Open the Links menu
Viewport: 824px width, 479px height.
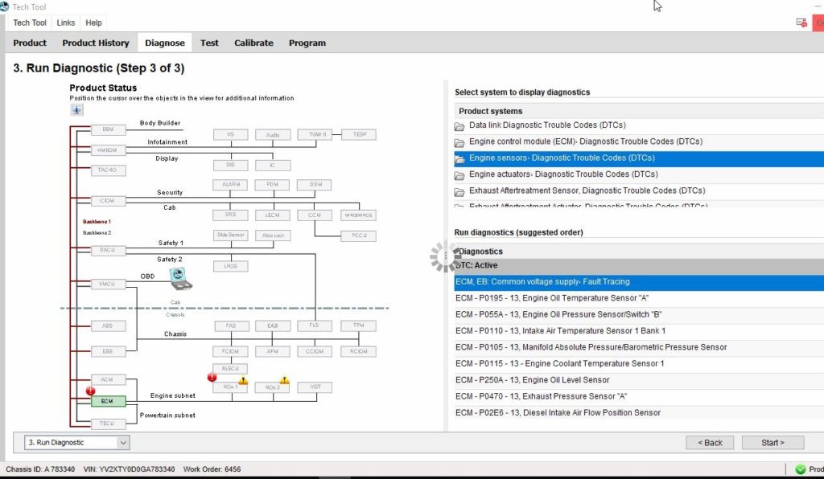[x=65, y=23]
